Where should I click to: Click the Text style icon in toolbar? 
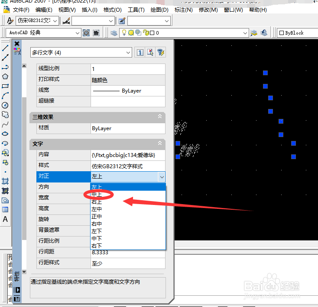10,21
